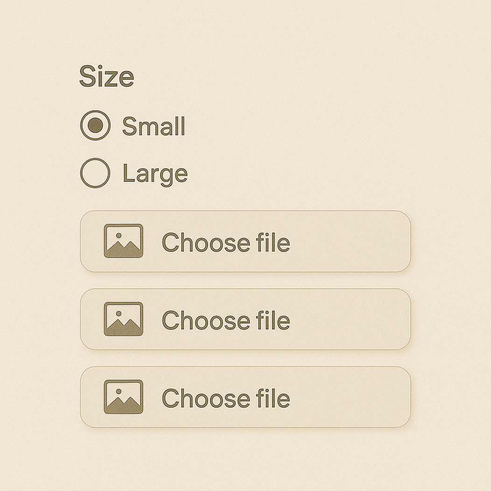Click the empty right side of the middle file button
The height and width of the screenshot is (491, 491).
[355, 319]
